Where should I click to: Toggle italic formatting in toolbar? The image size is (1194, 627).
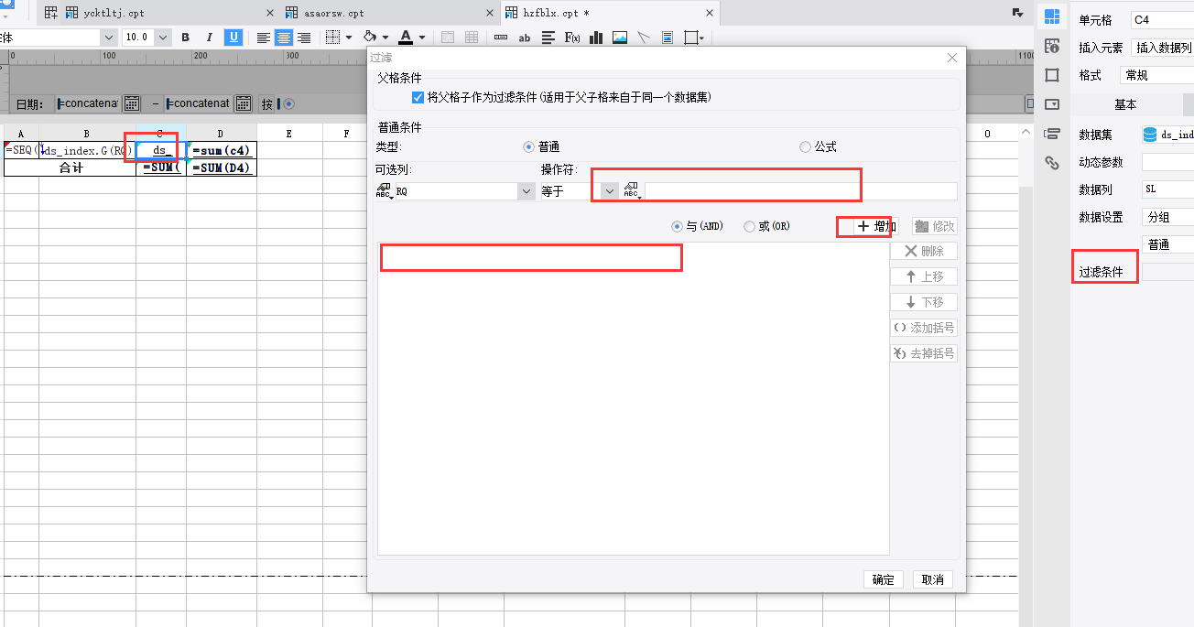click(x=210, y=38)
